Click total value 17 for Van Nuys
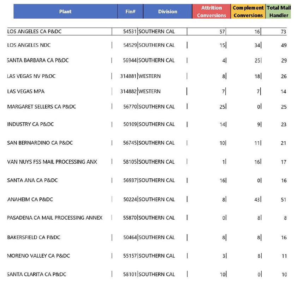Screen dimensions: 297x282 [284, 162]
